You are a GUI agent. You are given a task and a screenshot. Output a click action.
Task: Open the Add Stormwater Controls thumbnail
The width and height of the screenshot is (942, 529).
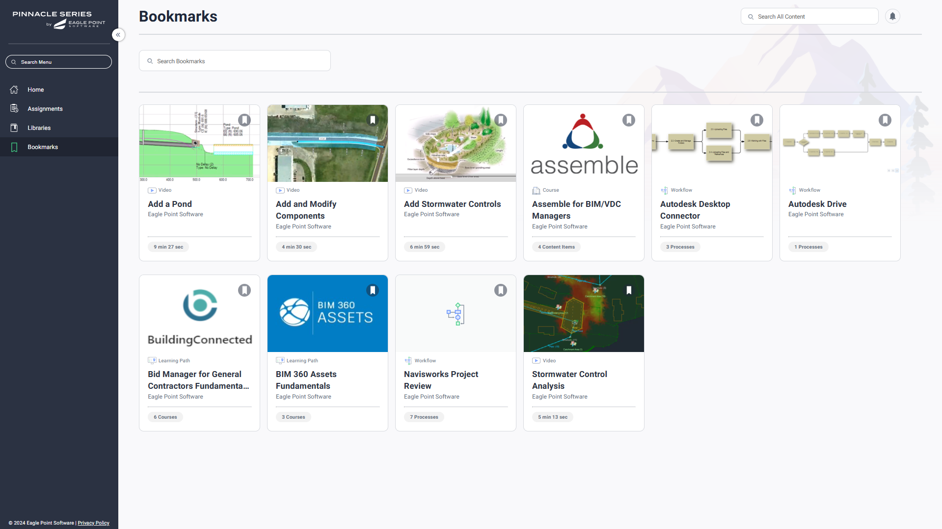click(x=456, y=143)
